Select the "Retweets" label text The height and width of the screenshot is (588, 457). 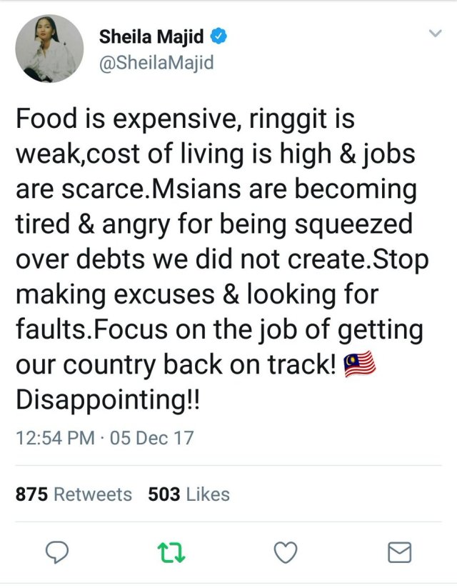click(x=93, y=494)
